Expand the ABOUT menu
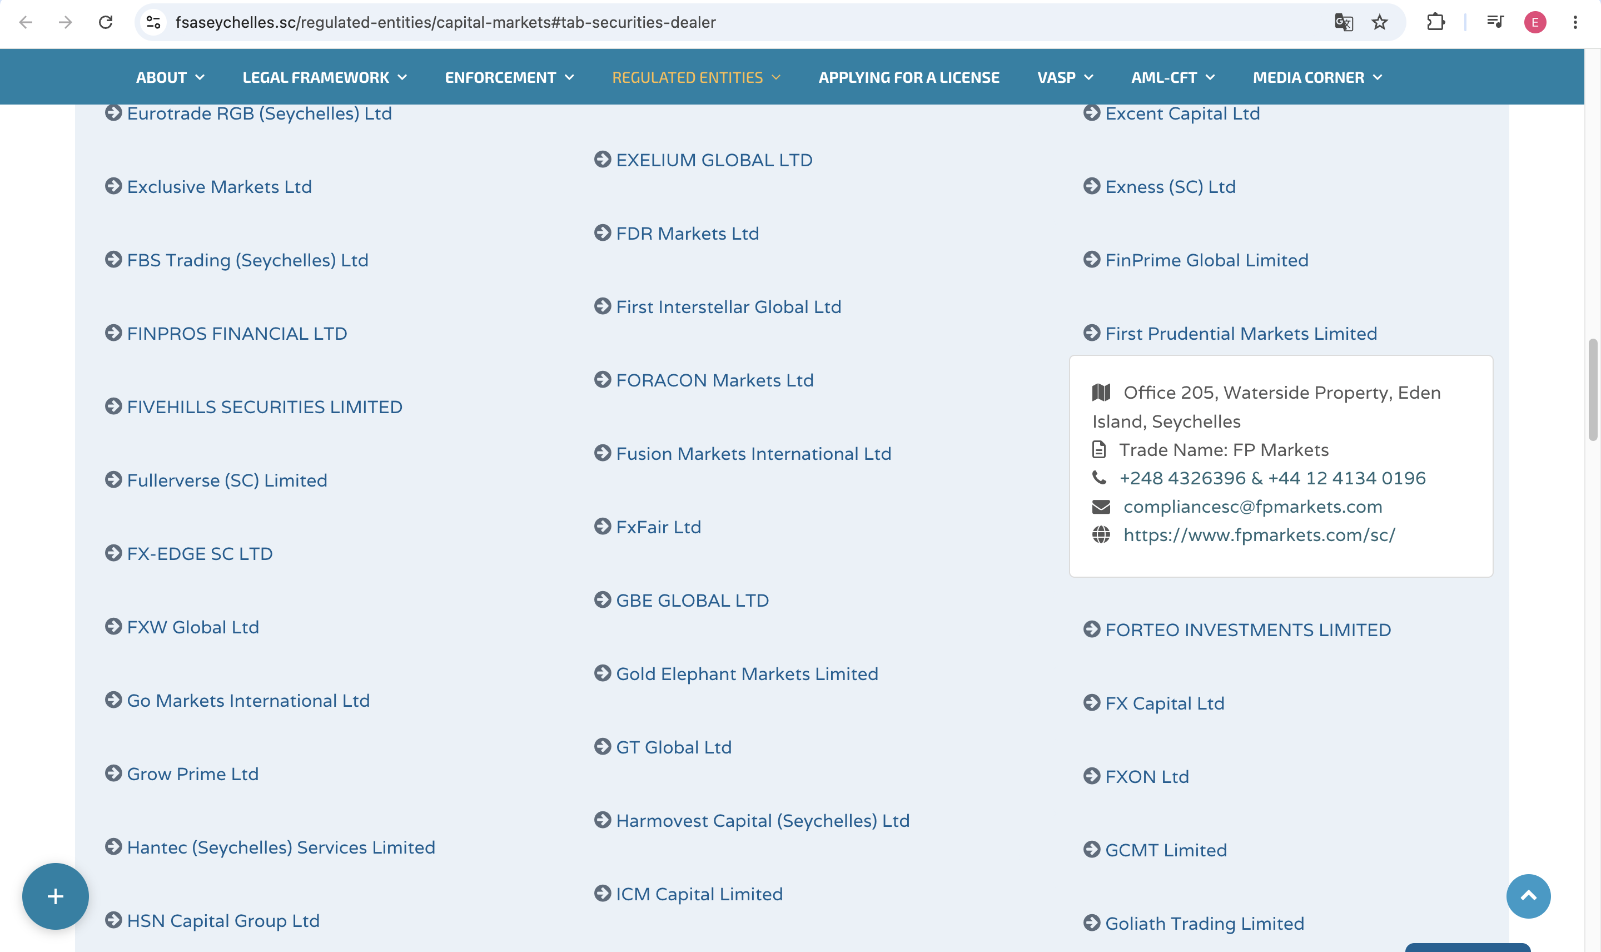Viewport: 1601px width, 952px height. (170, 78)
